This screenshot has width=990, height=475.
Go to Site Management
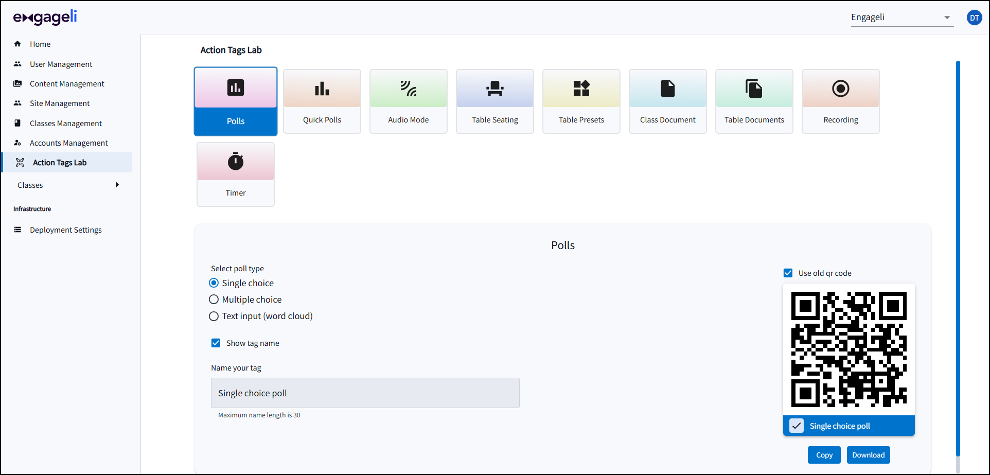pos(60,103)
